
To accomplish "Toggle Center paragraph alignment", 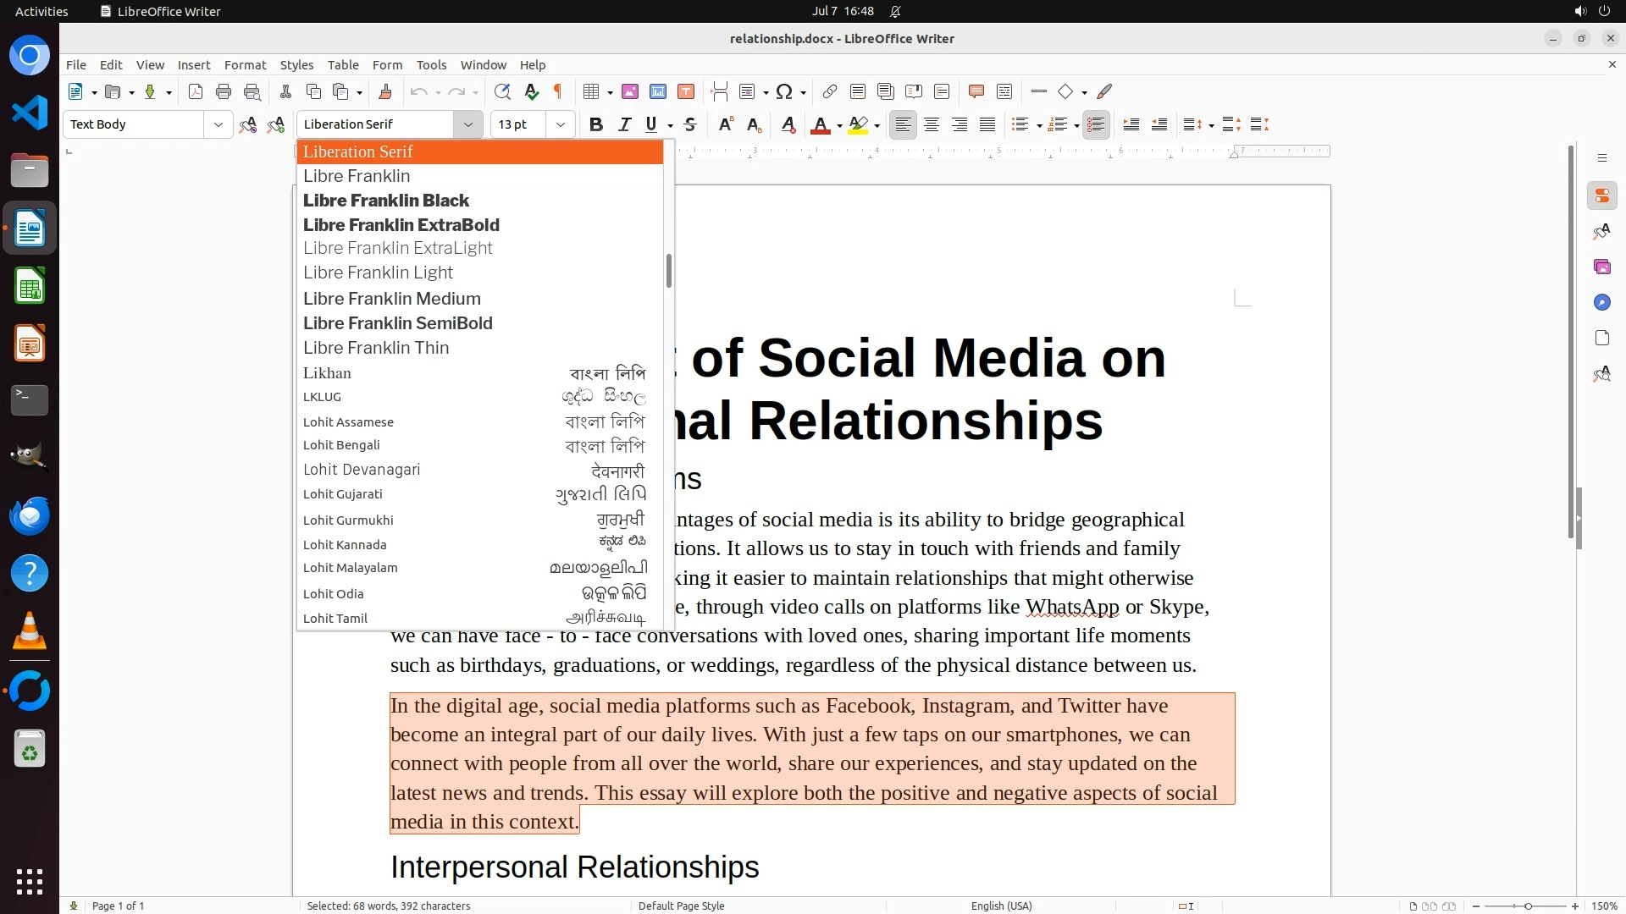I will coord(932,124).
